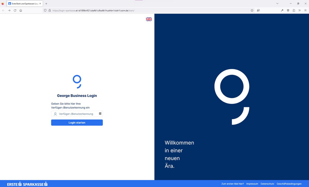The image size is (309, 187).
Task: Open a new tab with the plus button
Action: pyautogui.click(x=46, y=4)
